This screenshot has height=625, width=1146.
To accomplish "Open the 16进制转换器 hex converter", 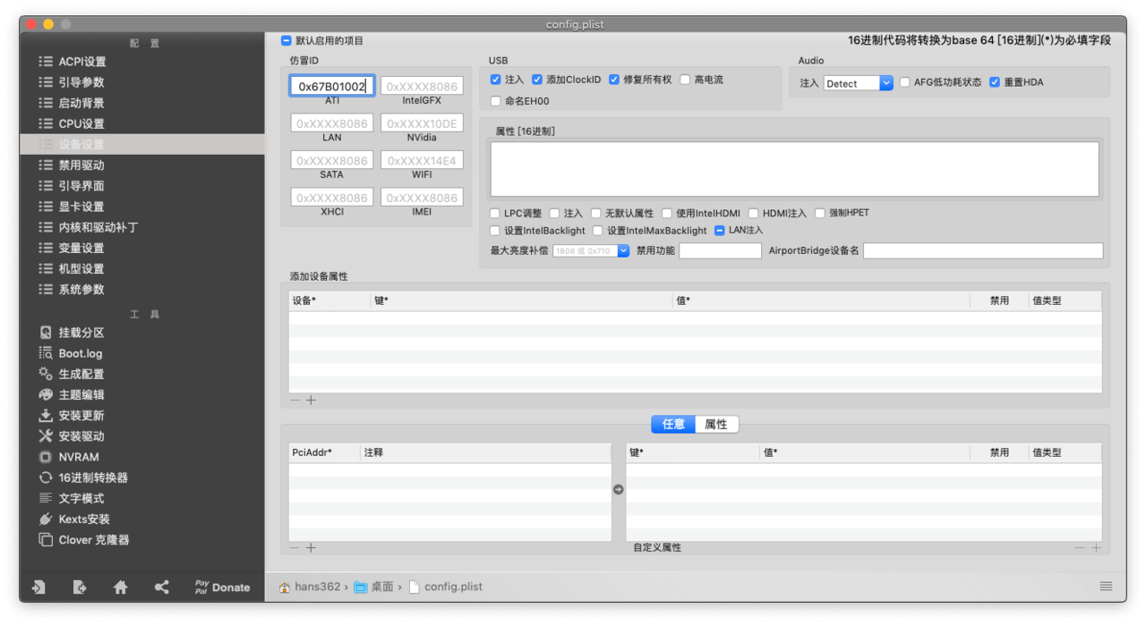I will coord(83,477).
